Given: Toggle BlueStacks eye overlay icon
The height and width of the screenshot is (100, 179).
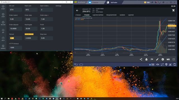Looking at the screenshot, I should pyautogui.click(x=158, y=64).
